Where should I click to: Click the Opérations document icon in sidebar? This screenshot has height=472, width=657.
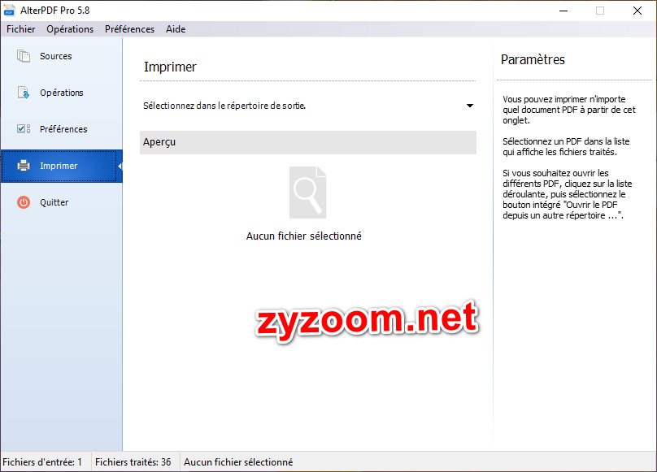[24, 93]
